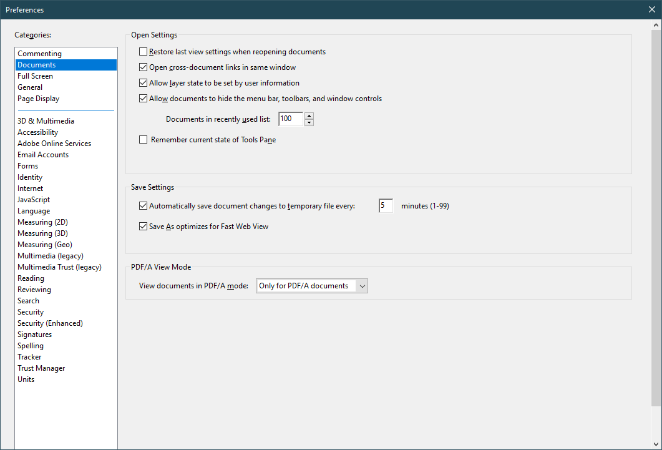Select General category
662x450 pixels.
66,87
